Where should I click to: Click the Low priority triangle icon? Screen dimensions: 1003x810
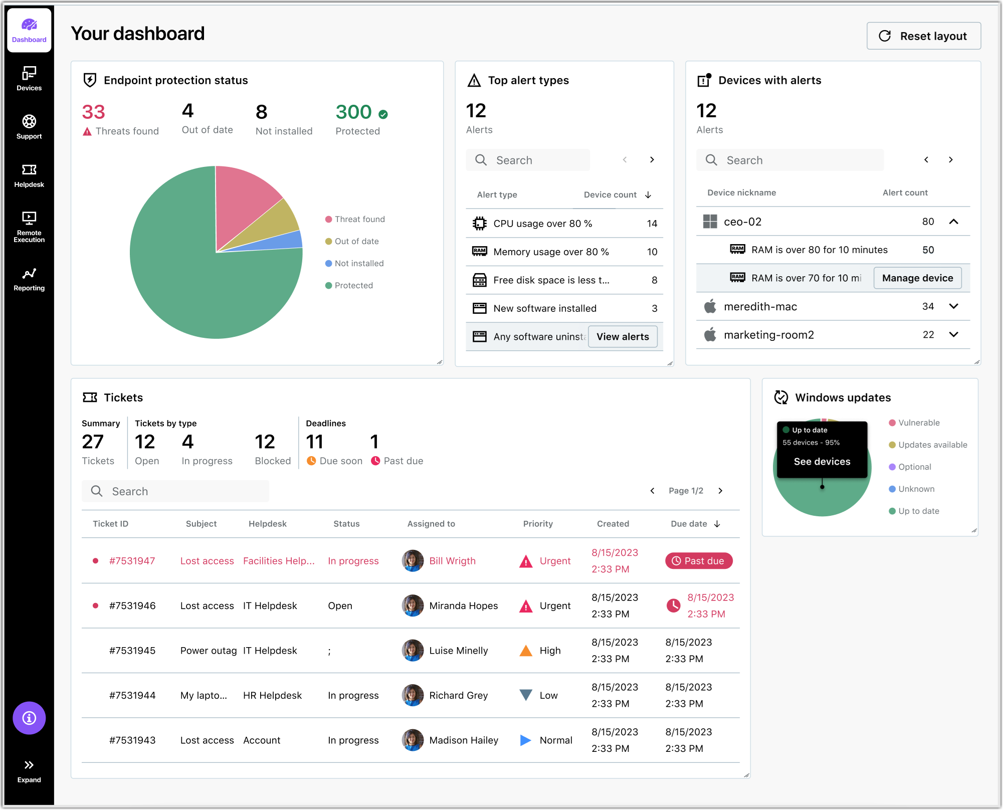tap(526, 695)
